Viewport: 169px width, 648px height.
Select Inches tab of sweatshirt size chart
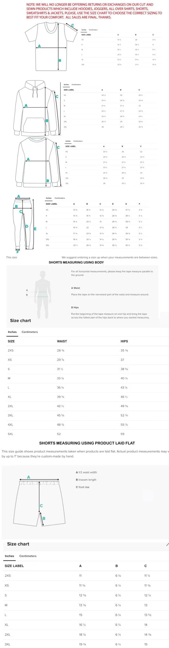(68, 141)
